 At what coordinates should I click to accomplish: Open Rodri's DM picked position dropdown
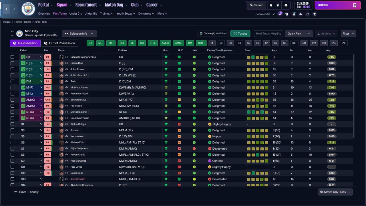pyautogui.click(x=31, y=82)
